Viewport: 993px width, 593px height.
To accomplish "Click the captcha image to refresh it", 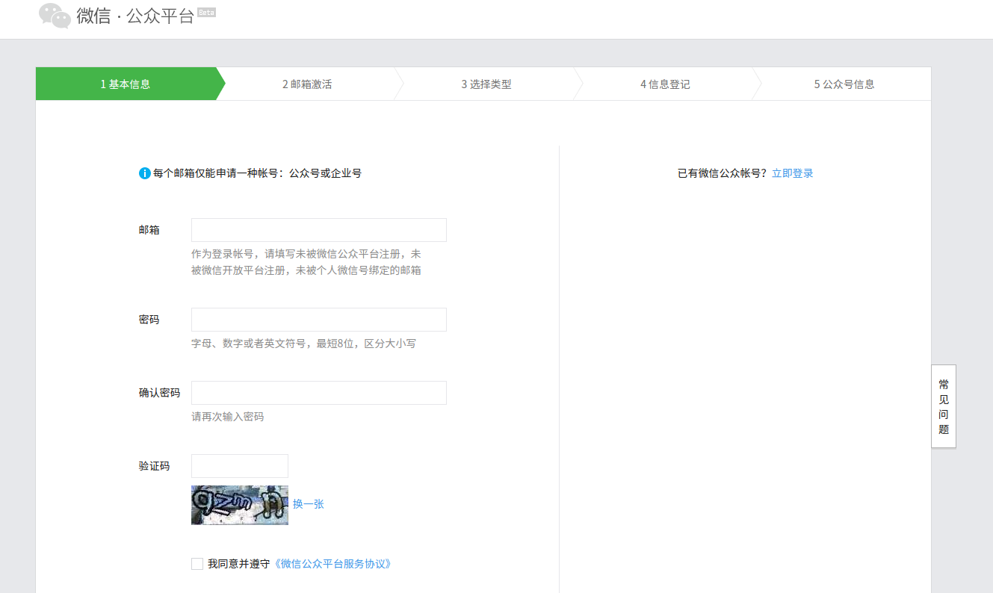I will (x=239, y=505).
